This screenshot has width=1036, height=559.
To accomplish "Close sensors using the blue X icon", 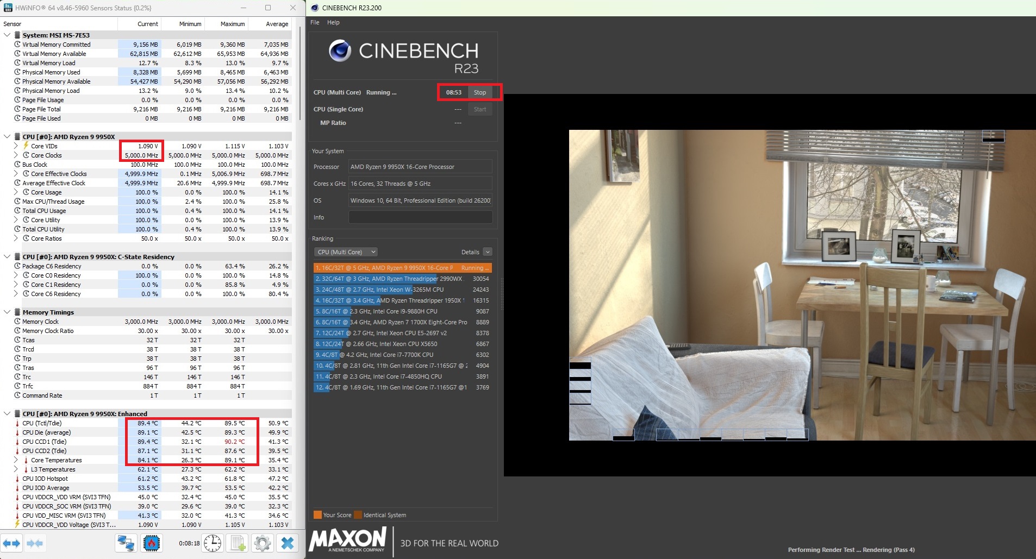I will click(x=288, y=543).
